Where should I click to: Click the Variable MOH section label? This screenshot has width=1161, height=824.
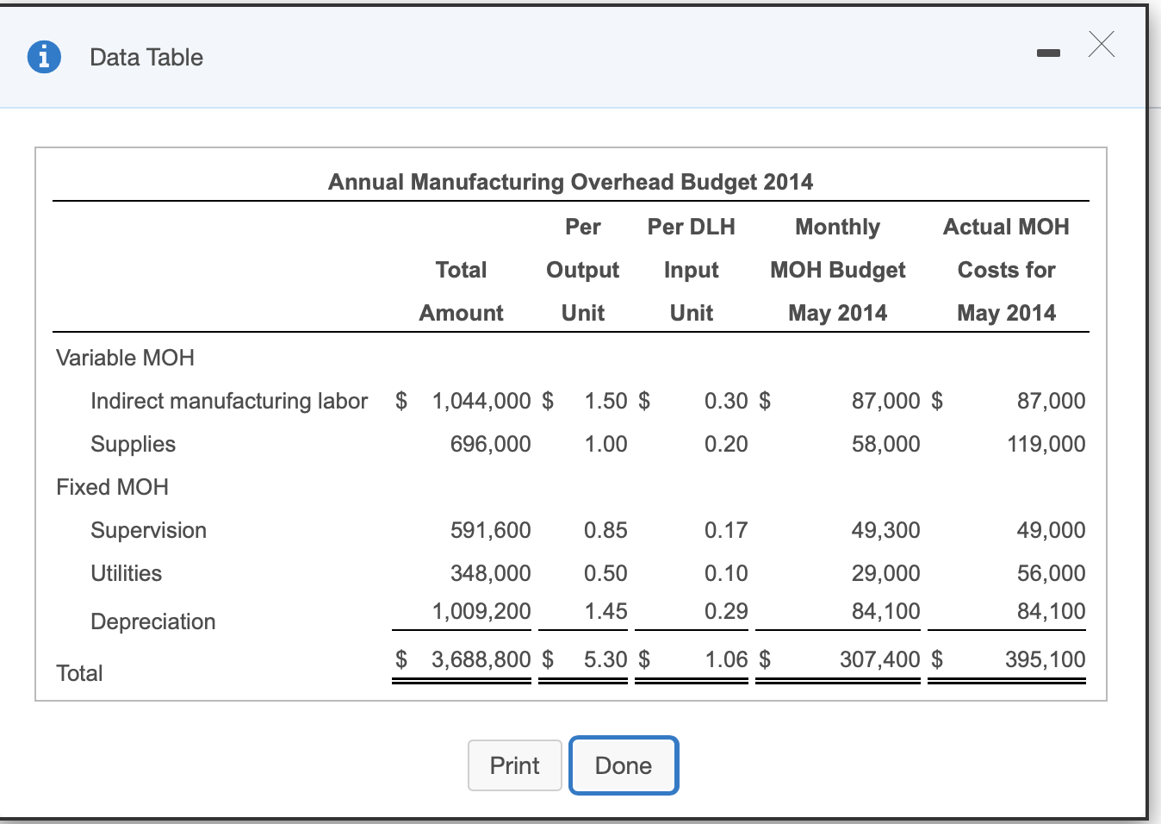[x=125, y=358]
